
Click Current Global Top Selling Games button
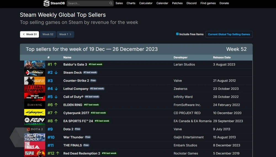229,34
